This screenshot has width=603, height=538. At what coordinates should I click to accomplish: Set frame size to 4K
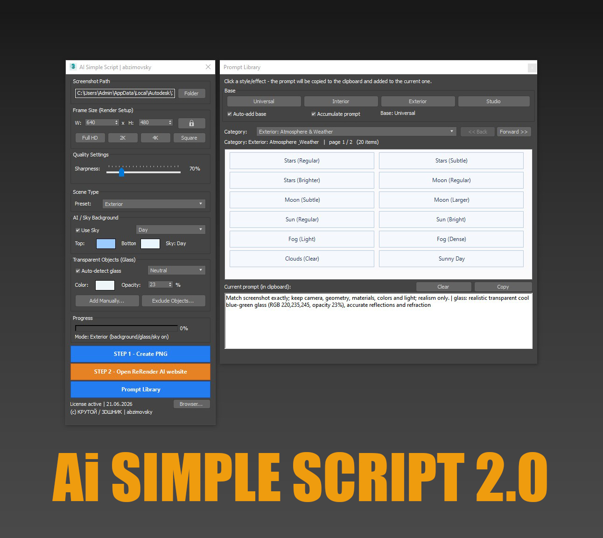(155, 138)
